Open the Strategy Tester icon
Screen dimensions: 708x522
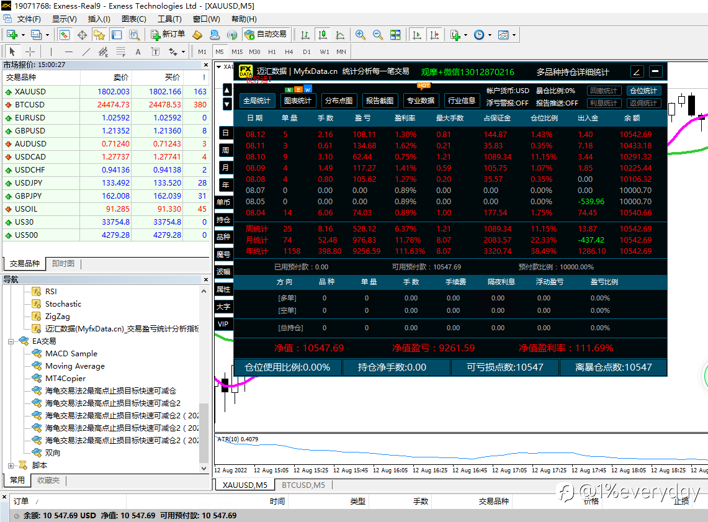134,35
